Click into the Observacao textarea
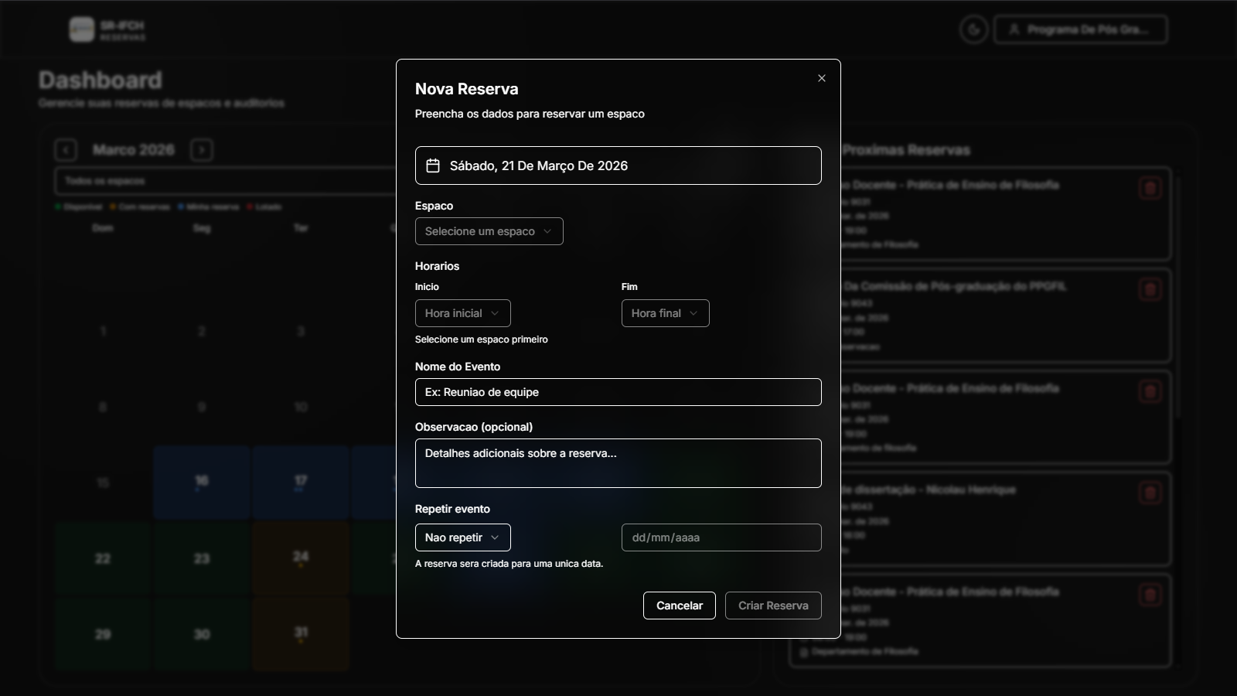 [x=618, y=463]
